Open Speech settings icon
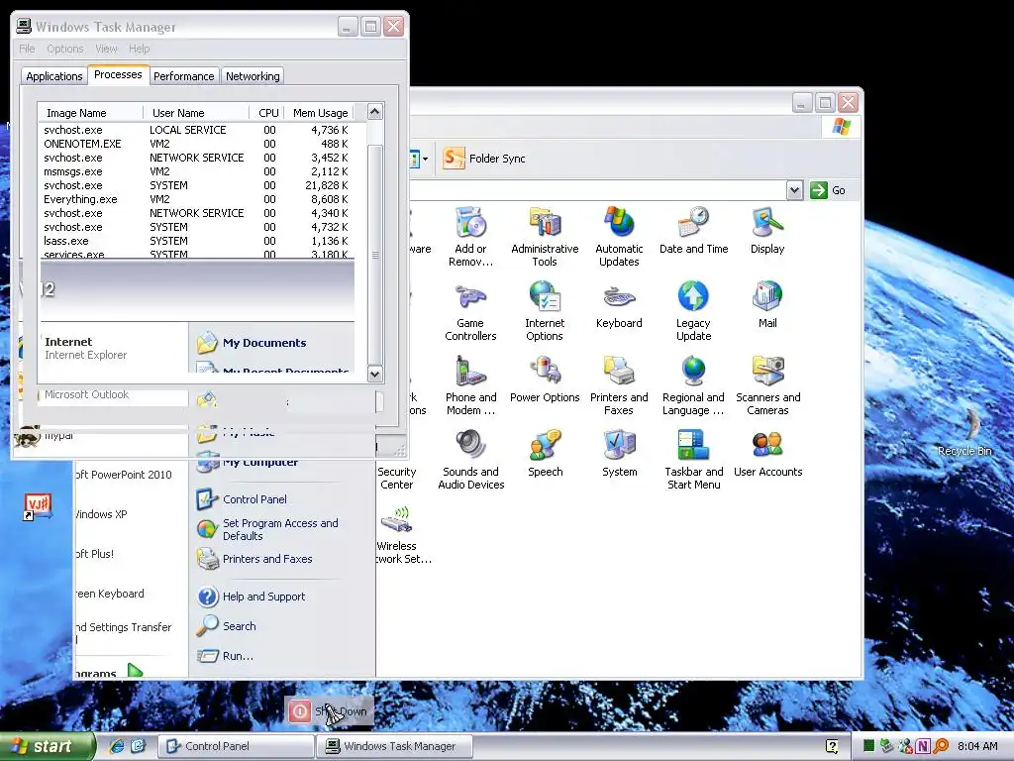 coord(545,454)
